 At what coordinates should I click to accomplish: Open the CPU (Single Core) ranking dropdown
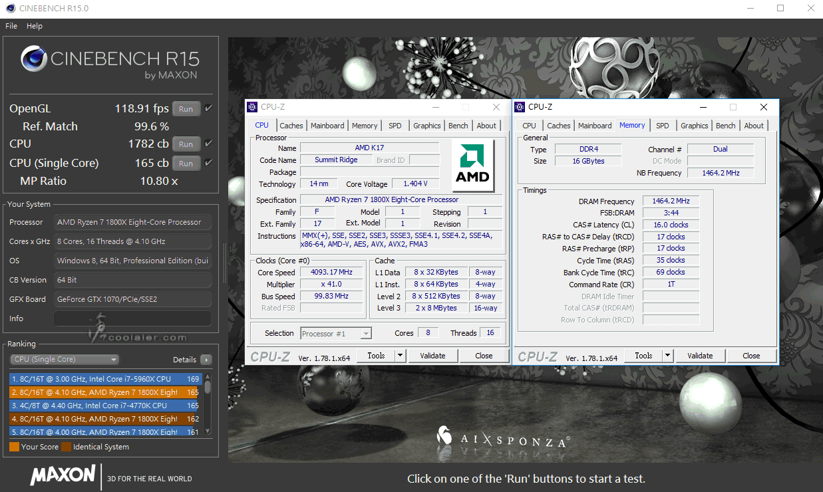click(65, 360)
